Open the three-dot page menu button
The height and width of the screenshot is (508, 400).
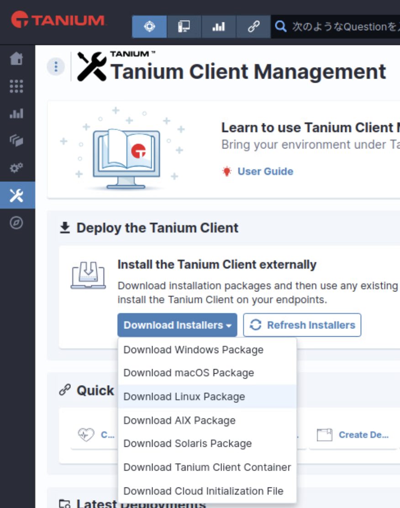pyautogui.click(x=56, y=67)
